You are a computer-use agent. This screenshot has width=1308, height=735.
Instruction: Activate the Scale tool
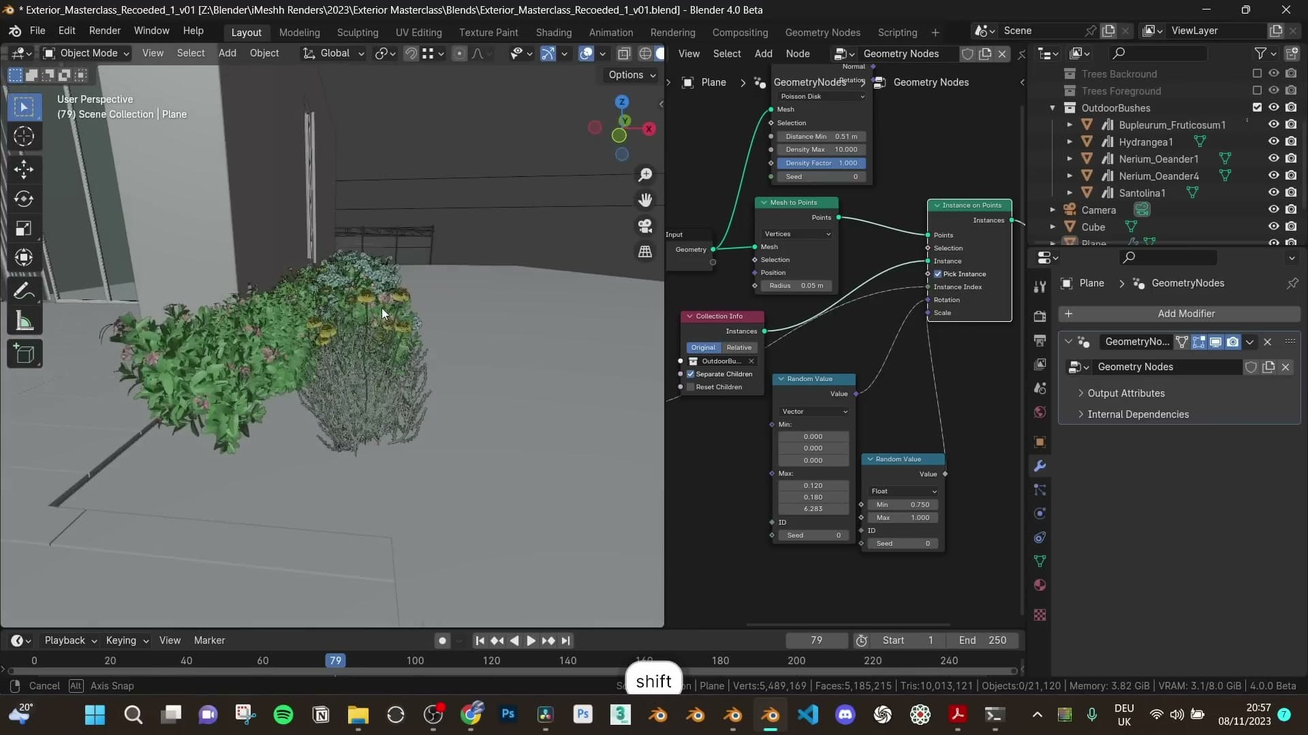24,228
